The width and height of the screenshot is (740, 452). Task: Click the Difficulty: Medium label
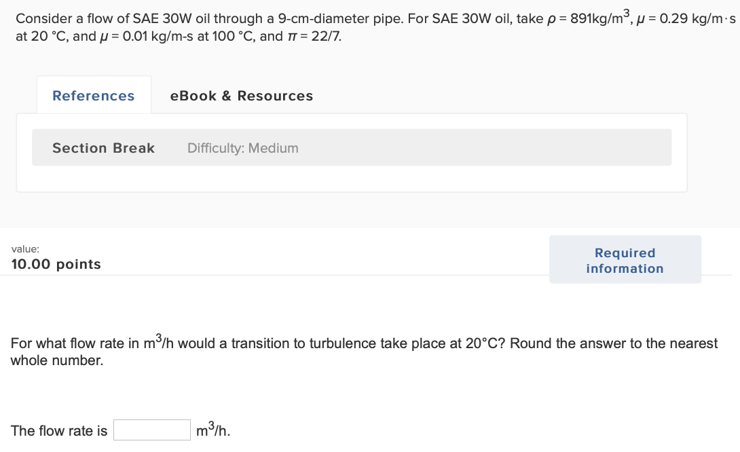[x=244, y=148]
